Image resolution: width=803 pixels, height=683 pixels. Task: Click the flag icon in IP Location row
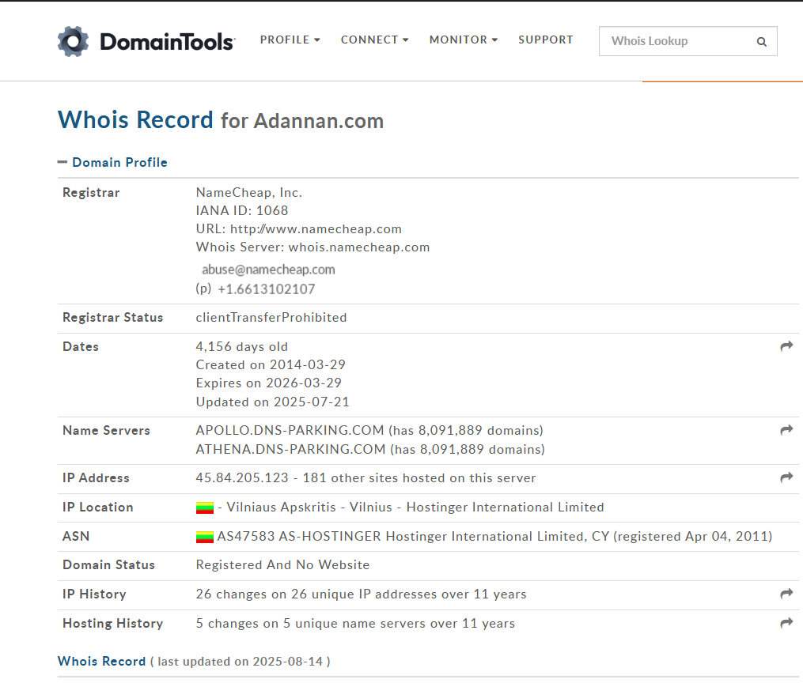(x=205, y=508)
